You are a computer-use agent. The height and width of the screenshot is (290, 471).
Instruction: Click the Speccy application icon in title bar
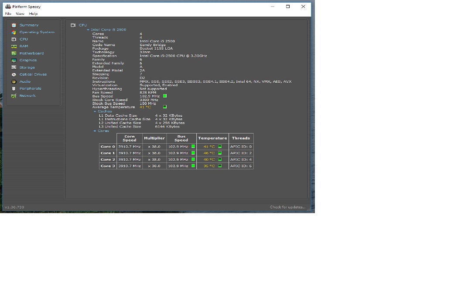coord(8,7)
